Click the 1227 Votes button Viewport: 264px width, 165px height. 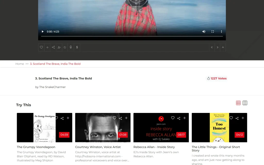pyautogui.click(x=217, y=78)
